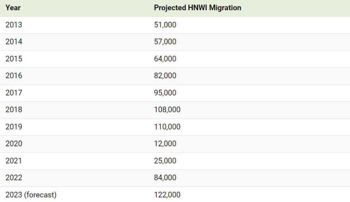Select the 2015 year cell
Image resolution: width=350 pixels, height=202 pixels.
coord(14,59)
